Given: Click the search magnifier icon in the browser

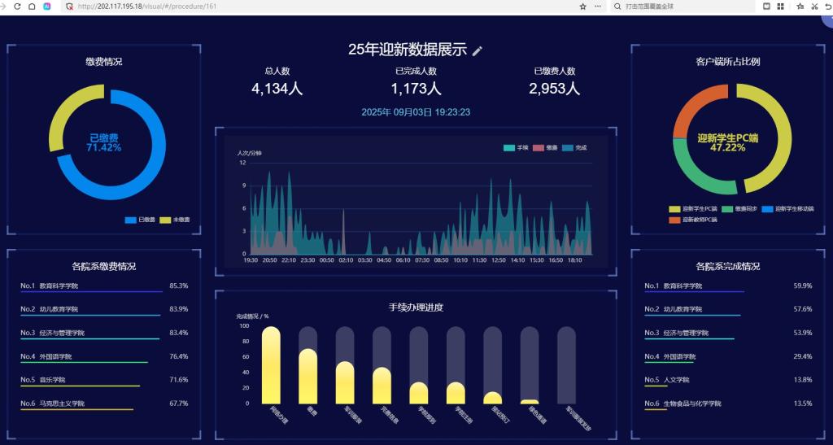Looking at the screenshot, I should 618,6.
